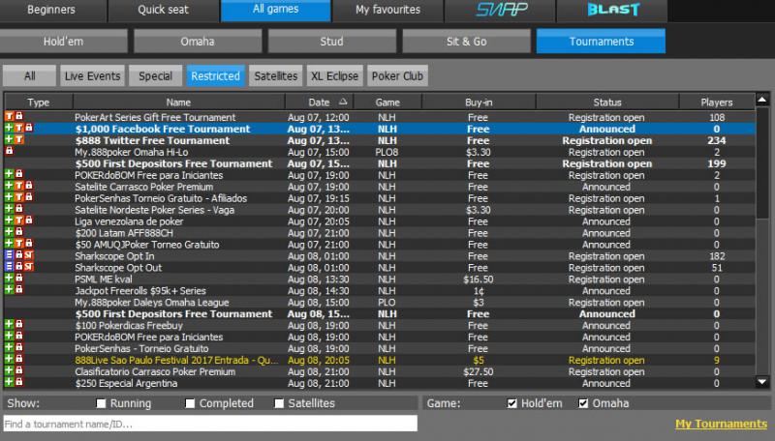Filter by Poker Club
Image resolution: width=775 pixels, height=441 pixels.
(x=397, y=76)
